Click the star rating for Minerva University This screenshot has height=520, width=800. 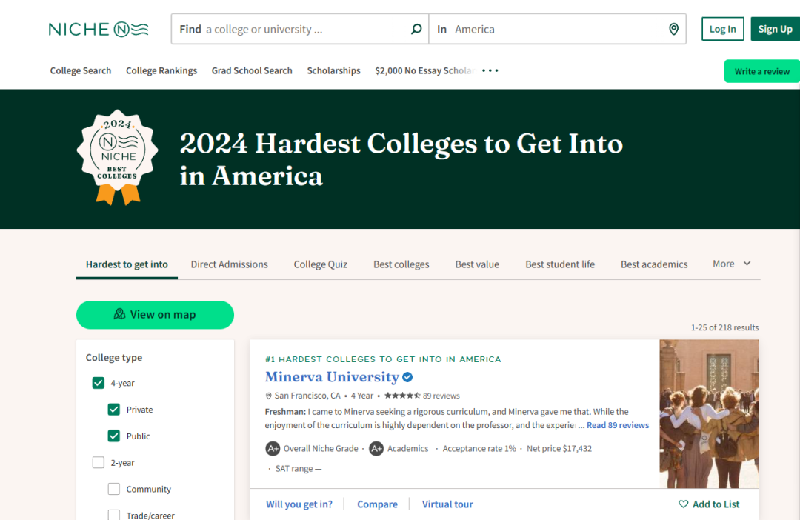[x=402, y=396]
